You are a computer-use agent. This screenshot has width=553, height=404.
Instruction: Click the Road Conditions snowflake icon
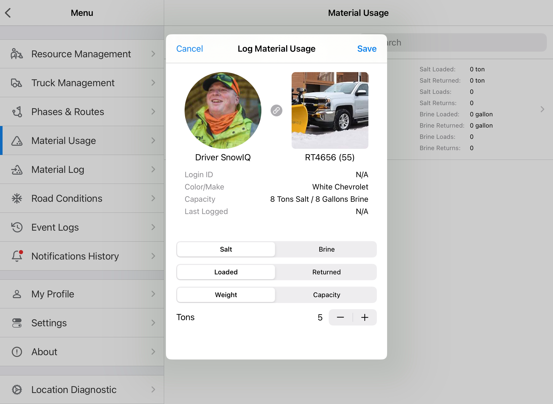(x=17, y=198)
